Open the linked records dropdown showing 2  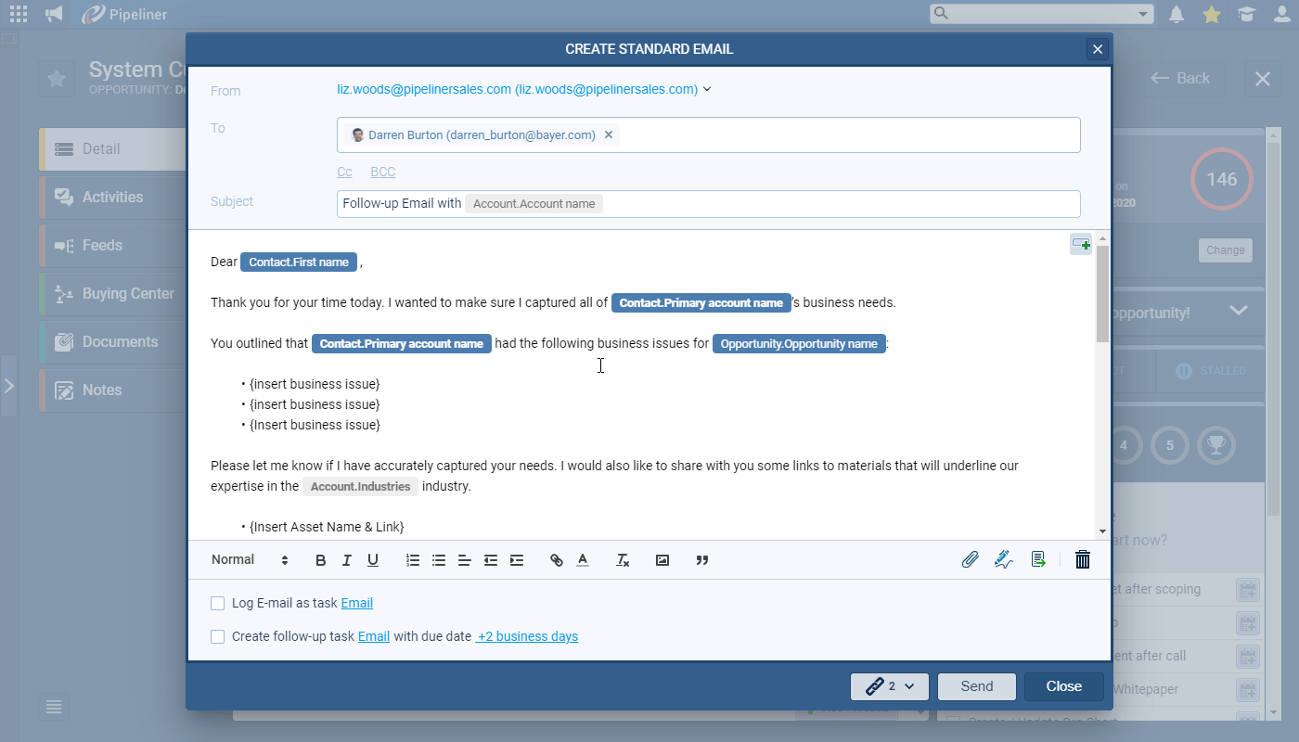tap(890, 686)
